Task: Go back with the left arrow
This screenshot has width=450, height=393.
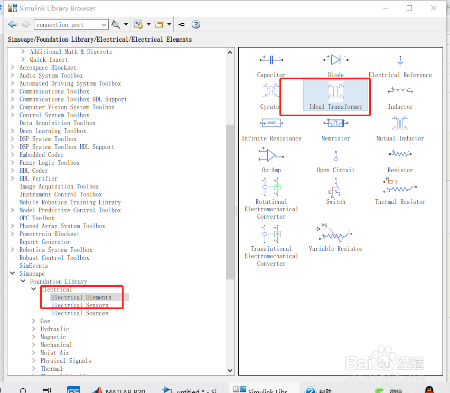Action: coord(12,24)
